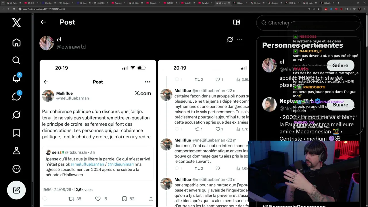The height and width of the screenshot is (207, 368).
Task: Click the "Personnes pertinentes" heading
Action: 302,45
